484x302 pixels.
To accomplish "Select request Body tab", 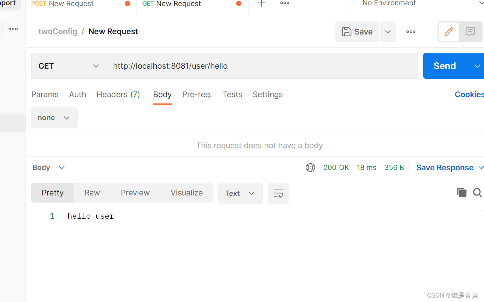I will point(162,95).
